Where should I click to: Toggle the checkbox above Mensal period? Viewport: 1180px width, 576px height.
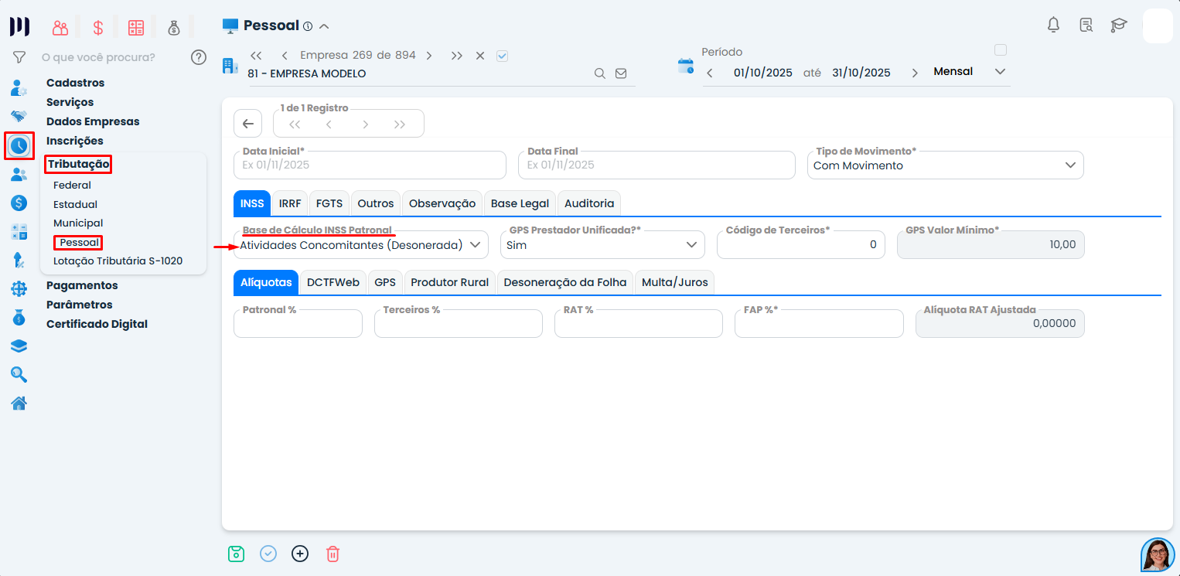coord(1001,50)
